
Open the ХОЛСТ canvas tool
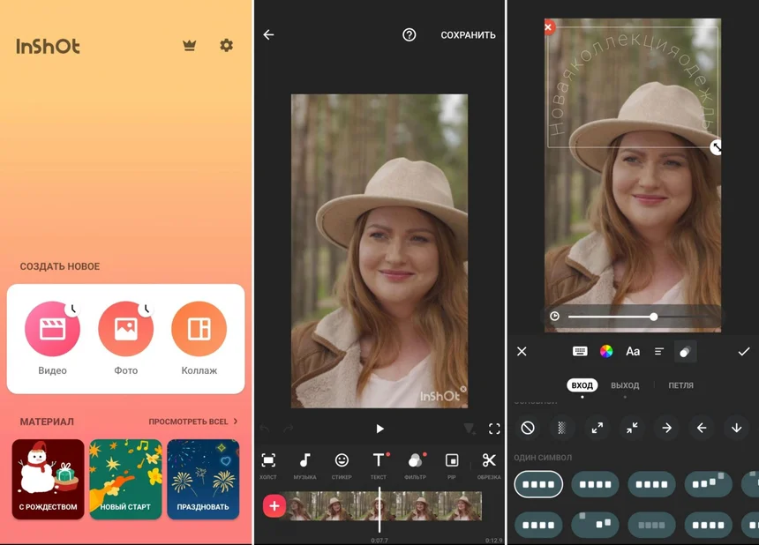(x=268, y=466)
